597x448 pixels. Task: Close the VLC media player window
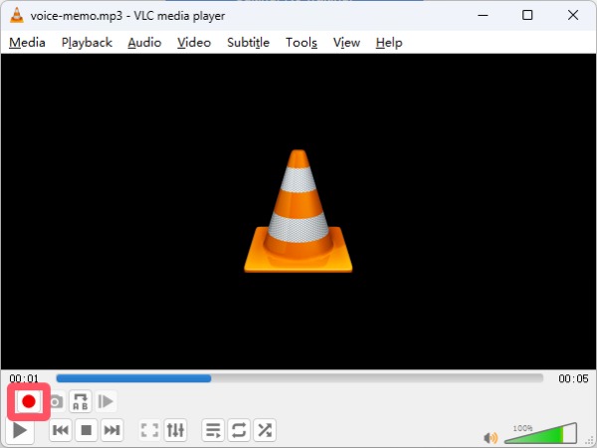pos(573,15)
